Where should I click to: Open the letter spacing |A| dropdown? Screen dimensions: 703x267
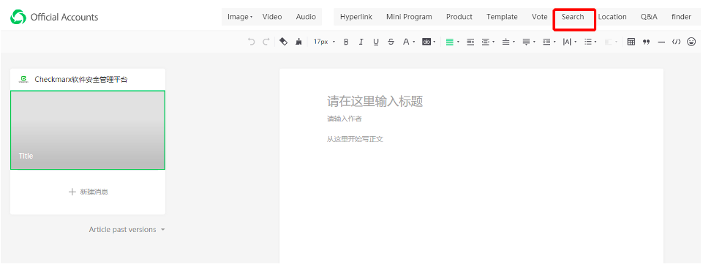click(570, 42)
